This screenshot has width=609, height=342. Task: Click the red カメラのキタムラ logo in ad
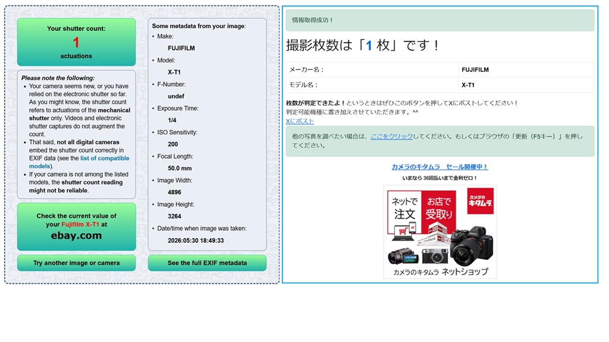coord(481,201)
